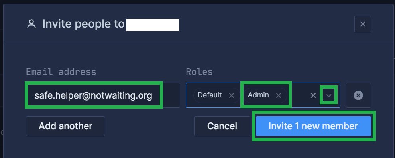Close the Invite people dialog
This screenshot has width=395, height=158.
tap(362, 24)
